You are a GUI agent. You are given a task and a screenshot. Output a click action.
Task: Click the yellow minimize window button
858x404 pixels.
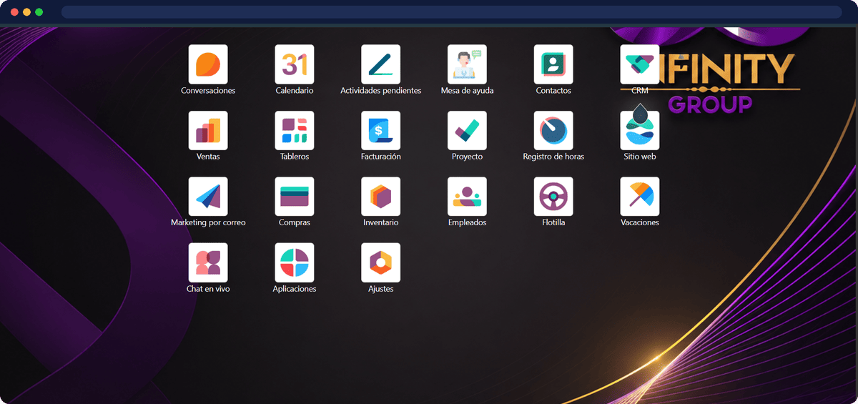point(26,12)
